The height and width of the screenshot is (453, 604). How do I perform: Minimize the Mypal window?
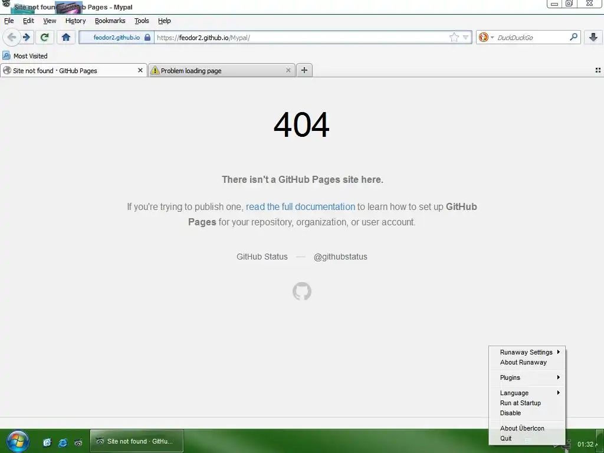pyautogui.click(x=554, y=4)
